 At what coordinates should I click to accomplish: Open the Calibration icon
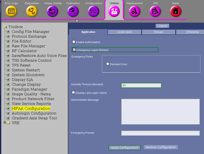[73, 11]
